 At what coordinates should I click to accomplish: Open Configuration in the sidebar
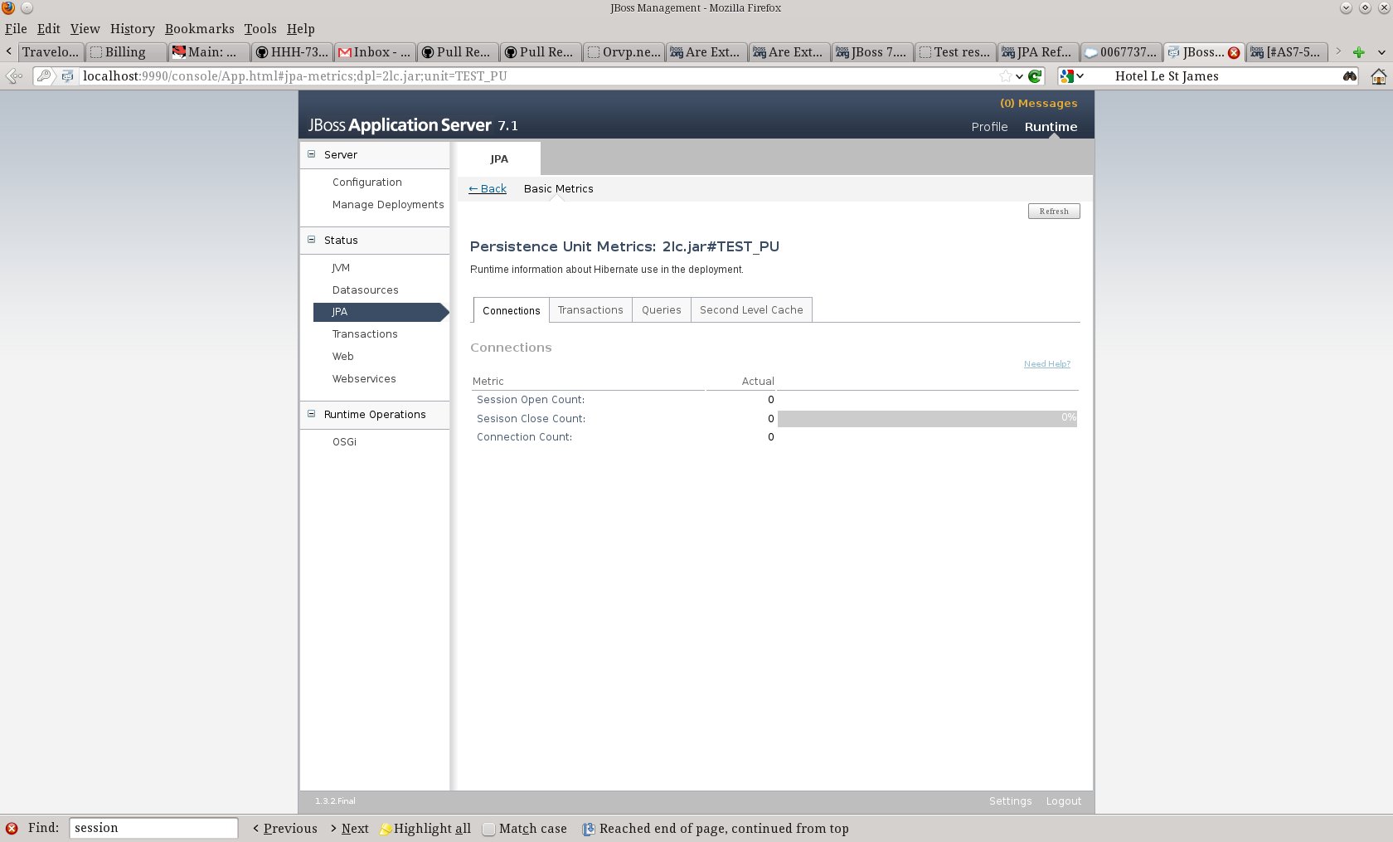click(367, 183)
